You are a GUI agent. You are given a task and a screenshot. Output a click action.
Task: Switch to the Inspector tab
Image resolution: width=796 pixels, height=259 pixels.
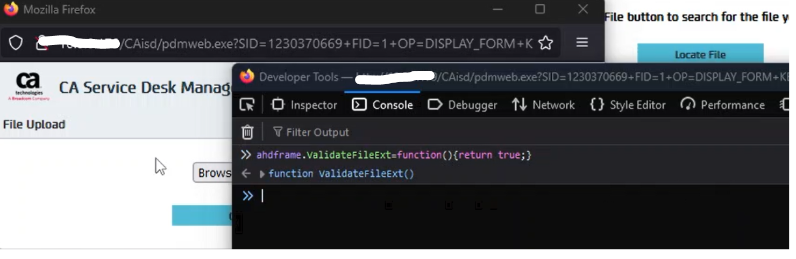click(x=304, y=105)
